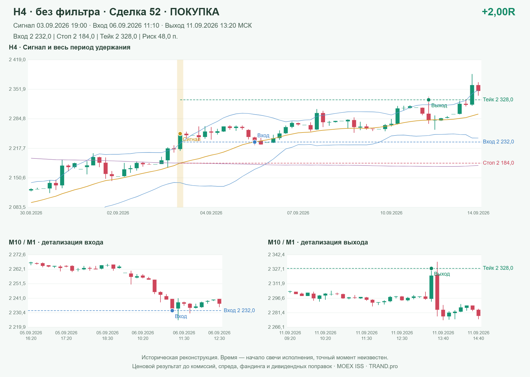Click the 07.09.2026 date axis label
The width and height of the screenshot is (530, 377).
[298, 213]
